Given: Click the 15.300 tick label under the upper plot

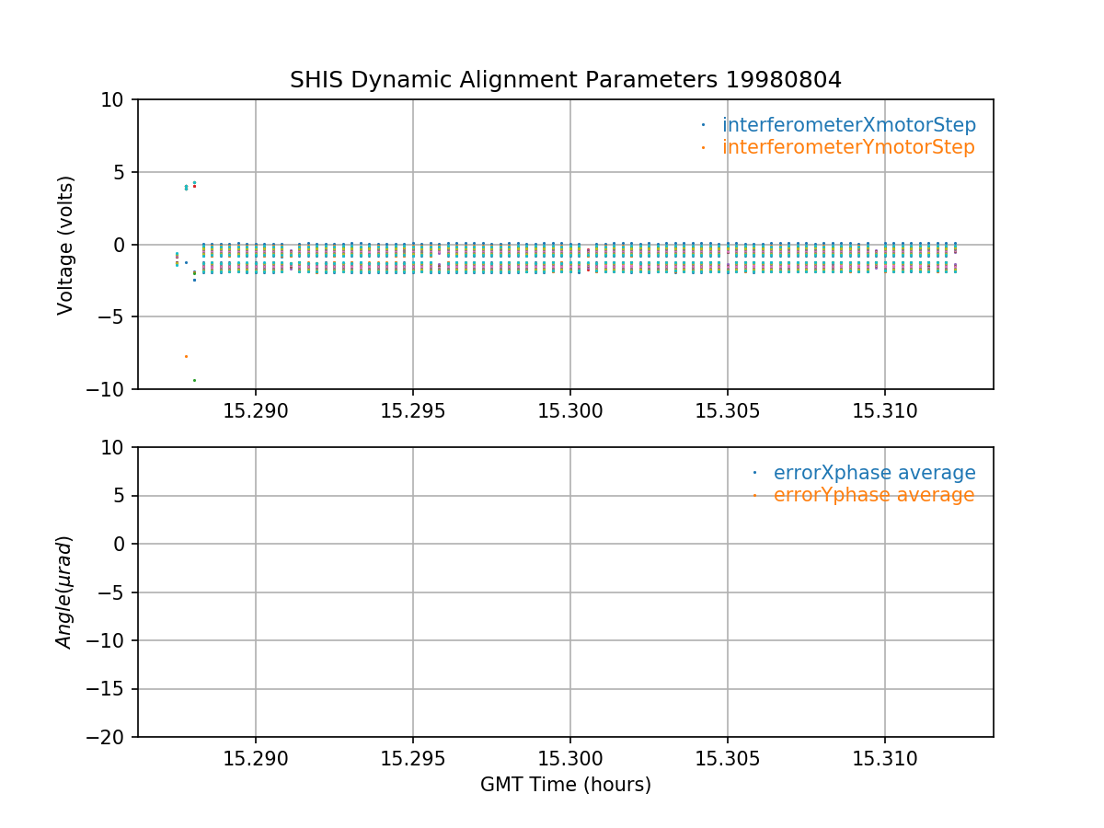Looking at the screenshot, I should [x=570, y=411].
